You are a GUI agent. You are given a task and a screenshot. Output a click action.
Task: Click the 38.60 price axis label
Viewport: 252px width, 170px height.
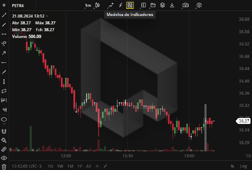[244, 19]
